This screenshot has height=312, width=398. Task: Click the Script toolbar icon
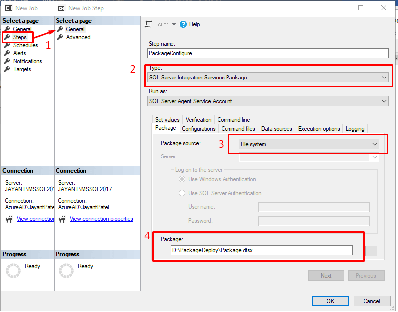pos(148,24)
